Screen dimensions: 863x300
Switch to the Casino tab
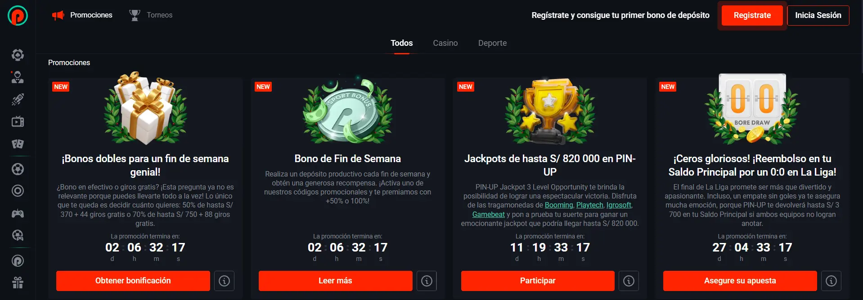(x=445, y=43)
